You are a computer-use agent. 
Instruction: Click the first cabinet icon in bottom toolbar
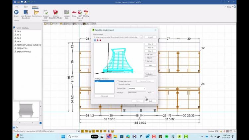[83, 131]
